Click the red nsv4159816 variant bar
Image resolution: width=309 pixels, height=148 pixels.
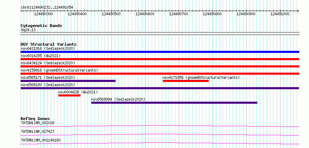coord(160,74)
